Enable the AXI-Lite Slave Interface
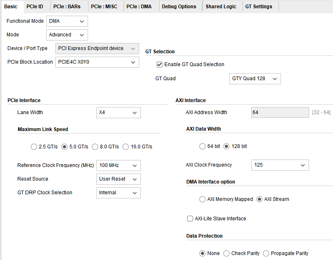The image size is (333, 260). [190, 219]
